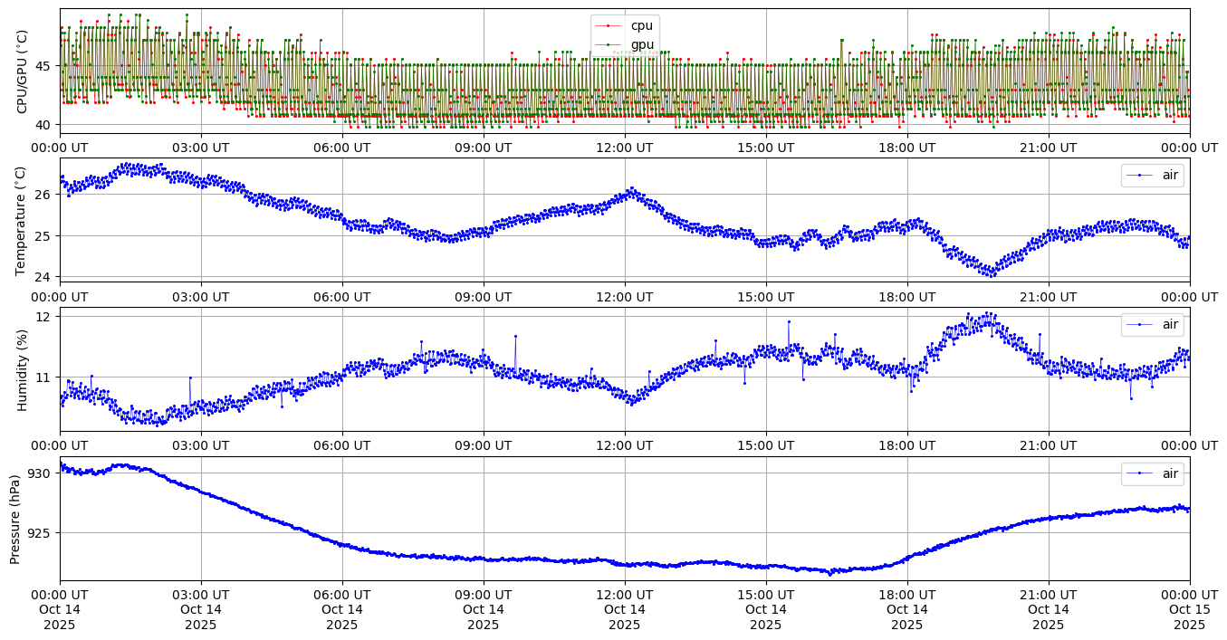Select the air legend in Pressure plot
The width and height of the screenshot is (1227, 640).
point(1153,473)
